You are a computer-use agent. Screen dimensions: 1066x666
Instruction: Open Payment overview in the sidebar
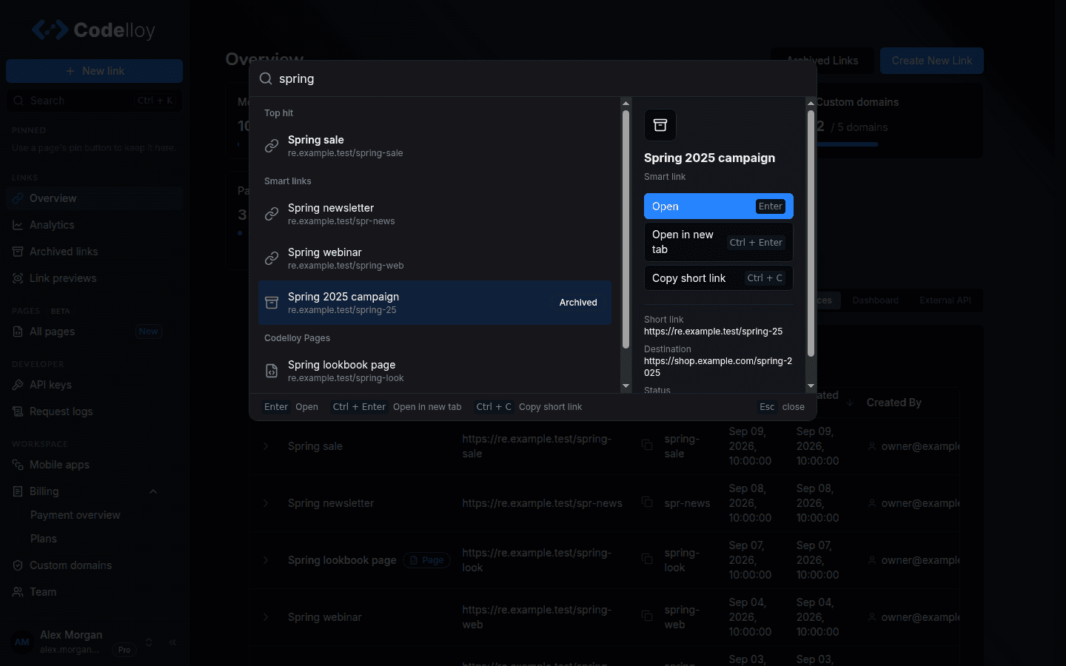coord(75,515)
